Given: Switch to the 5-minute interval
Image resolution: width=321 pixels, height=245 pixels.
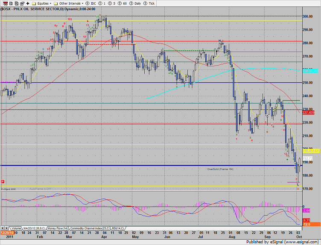Looking at the screenshot, I should (111, 3).
